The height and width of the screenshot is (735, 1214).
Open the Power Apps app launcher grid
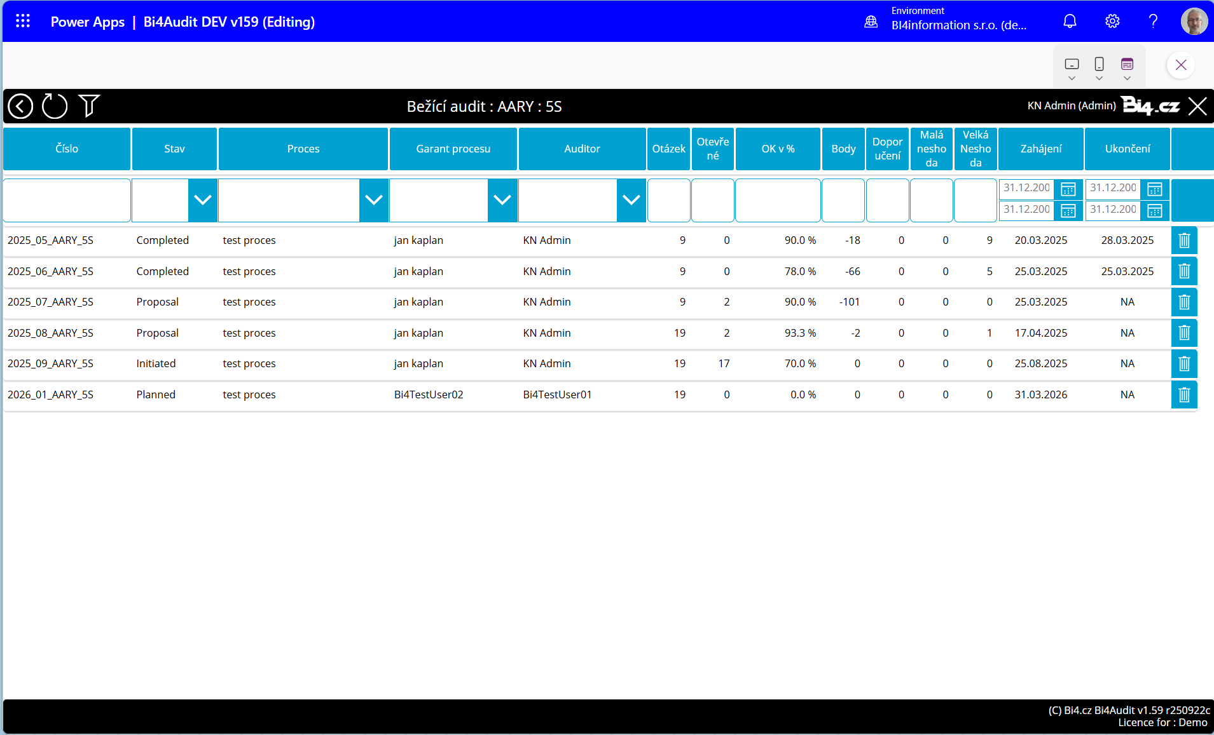(23, 22)
